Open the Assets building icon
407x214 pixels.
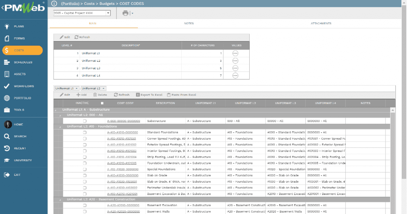(7, 74)
